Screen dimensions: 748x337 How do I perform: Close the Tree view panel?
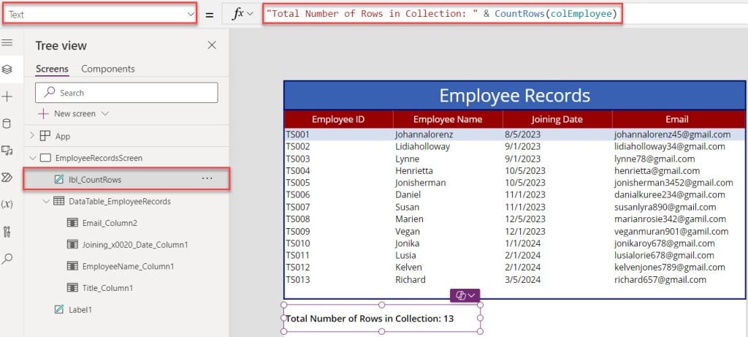point(212,45)
